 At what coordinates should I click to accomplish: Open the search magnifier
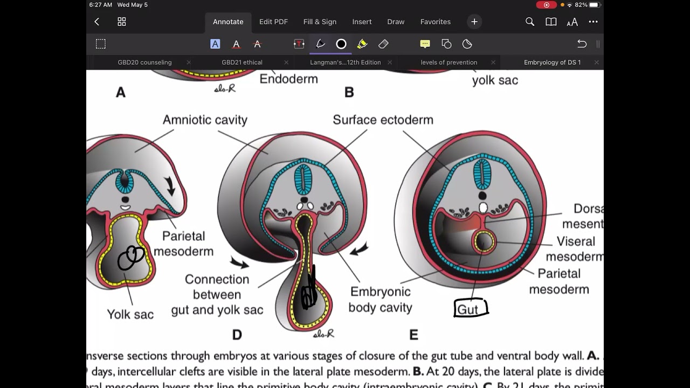530,22
